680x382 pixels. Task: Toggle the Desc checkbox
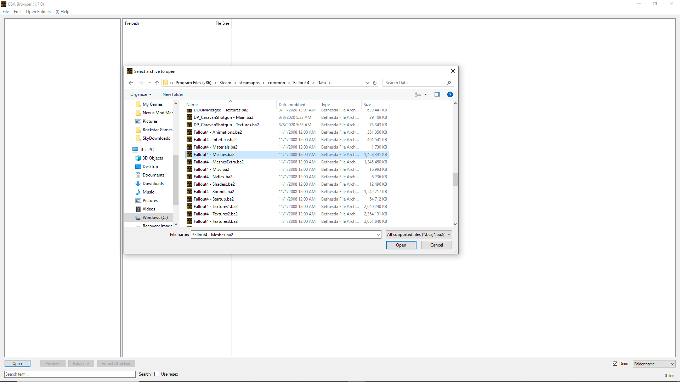click(x=615, y=364)
